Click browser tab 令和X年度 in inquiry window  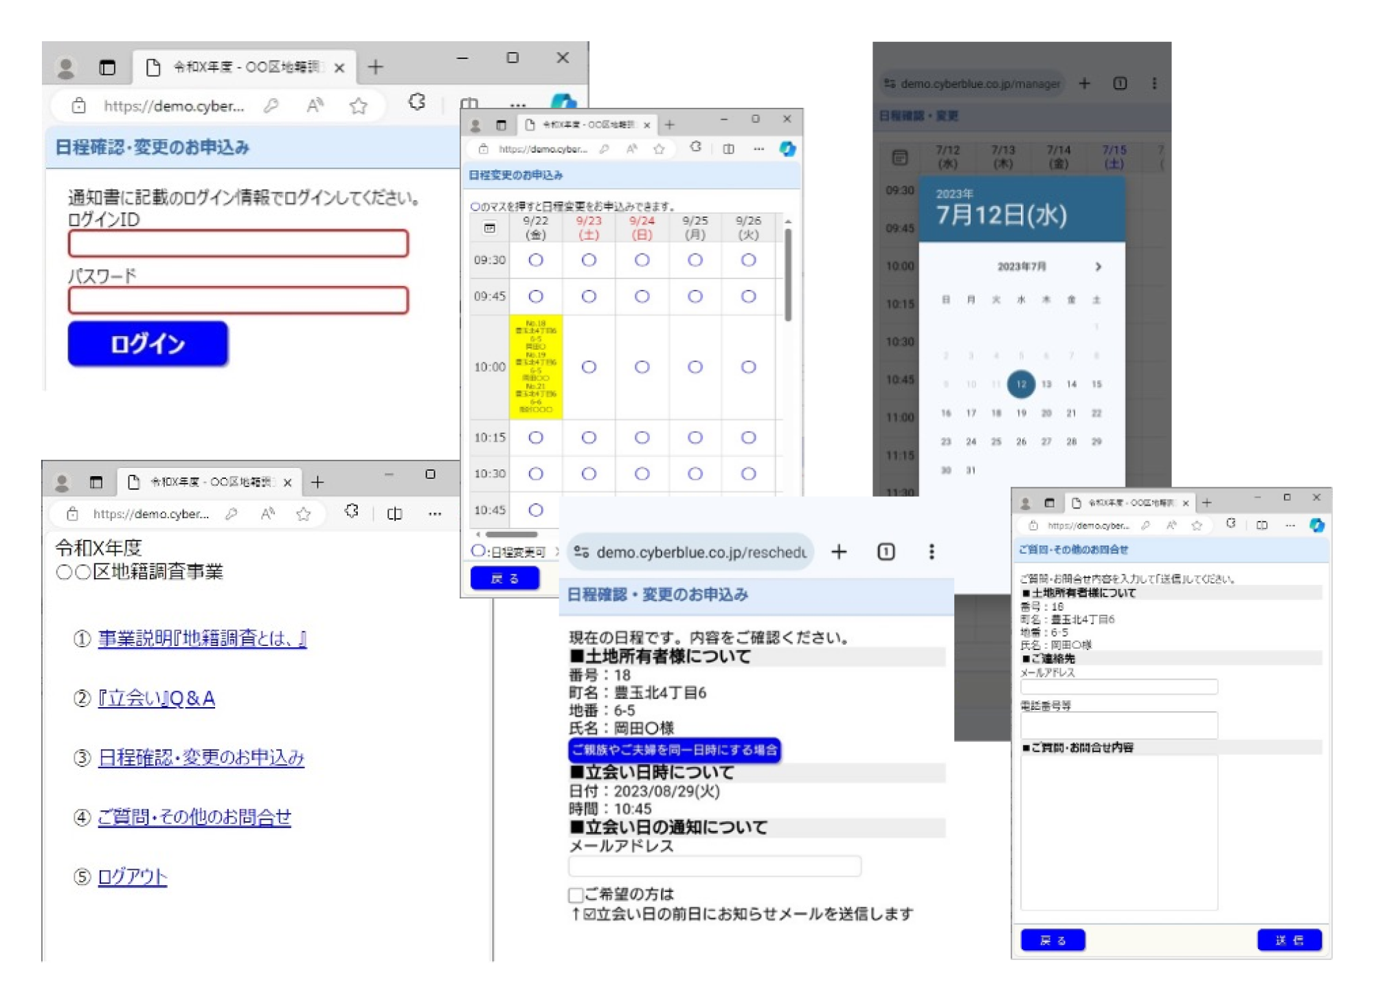(x=1130, y=503)
